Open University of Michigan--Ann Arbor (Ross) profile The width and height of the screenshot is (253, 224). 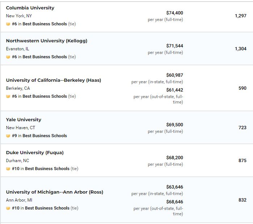click(x=54, y=192)
